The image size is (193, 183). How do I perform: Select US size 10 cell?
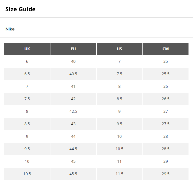point(119,137)
